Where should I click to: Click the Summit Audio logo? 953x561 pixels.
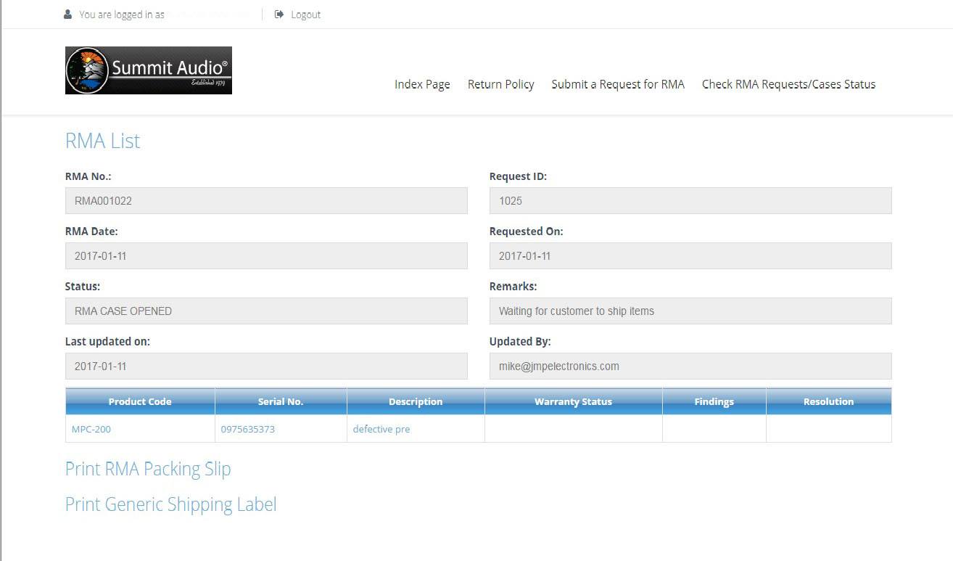click(x=149, y=70)
